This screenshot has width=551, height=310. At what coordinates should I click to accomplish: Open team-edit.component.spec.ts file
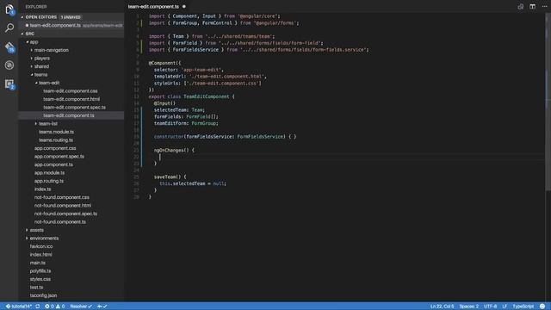(x=74, y=107)
